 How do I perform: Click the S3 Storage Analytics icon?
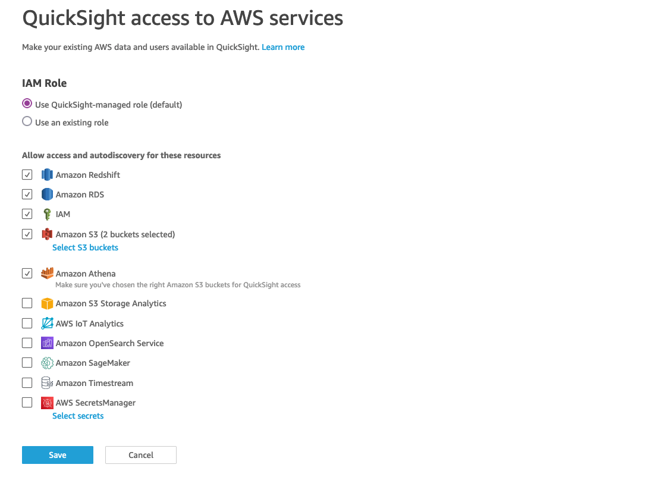coord(47,303)
